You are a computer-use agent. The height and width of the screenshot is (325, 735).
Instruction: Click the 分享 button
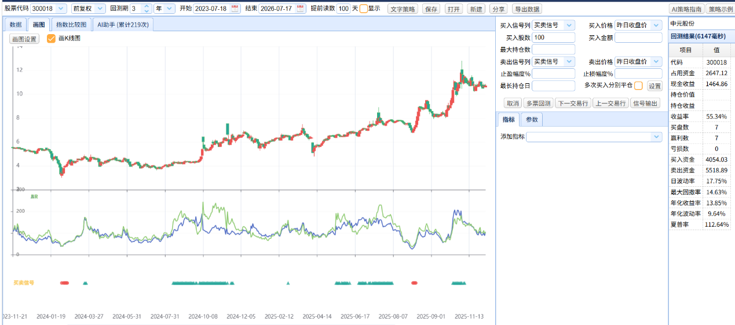498,9
